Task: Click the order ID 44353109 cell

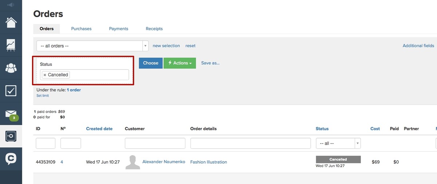Action: (46, 162)
